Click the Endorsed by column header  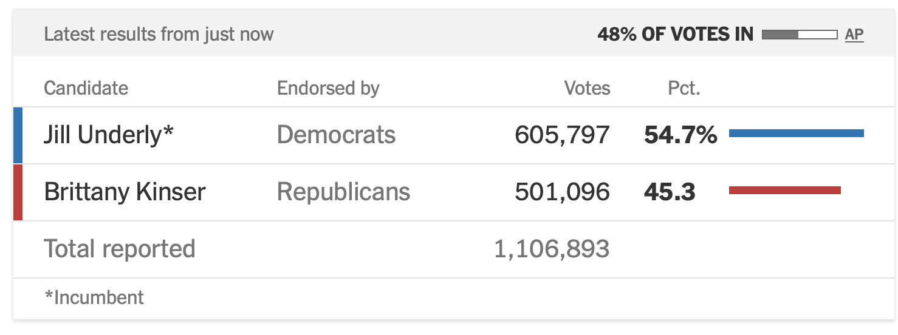coord(328,88)
